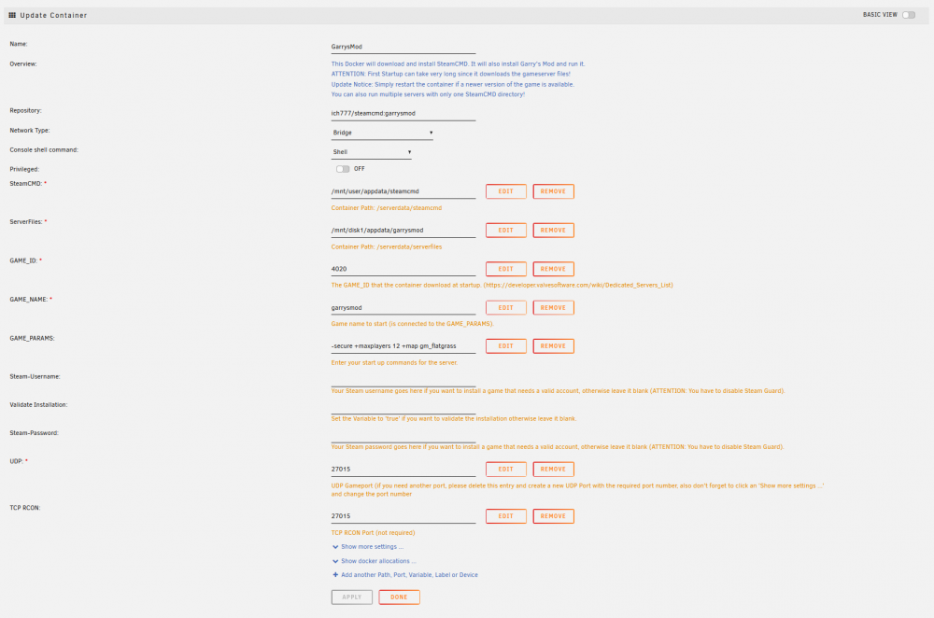Viewport: 934px width, 618px height.
Task: Click the Validate Installation input field
Action: click(403, 408)
